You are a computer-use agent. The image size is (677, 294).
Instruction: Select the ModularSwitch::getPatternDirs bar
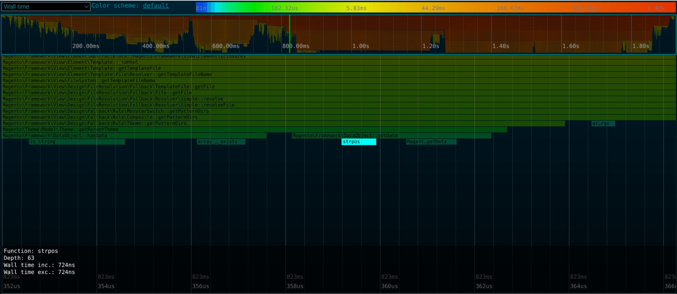coord(339,111)
